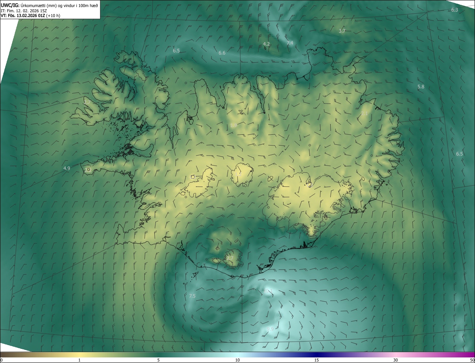
Task: Click the init time "IT: Fim. 12. 02. 2026 15Z"
Action: click(x=24, y=10)
